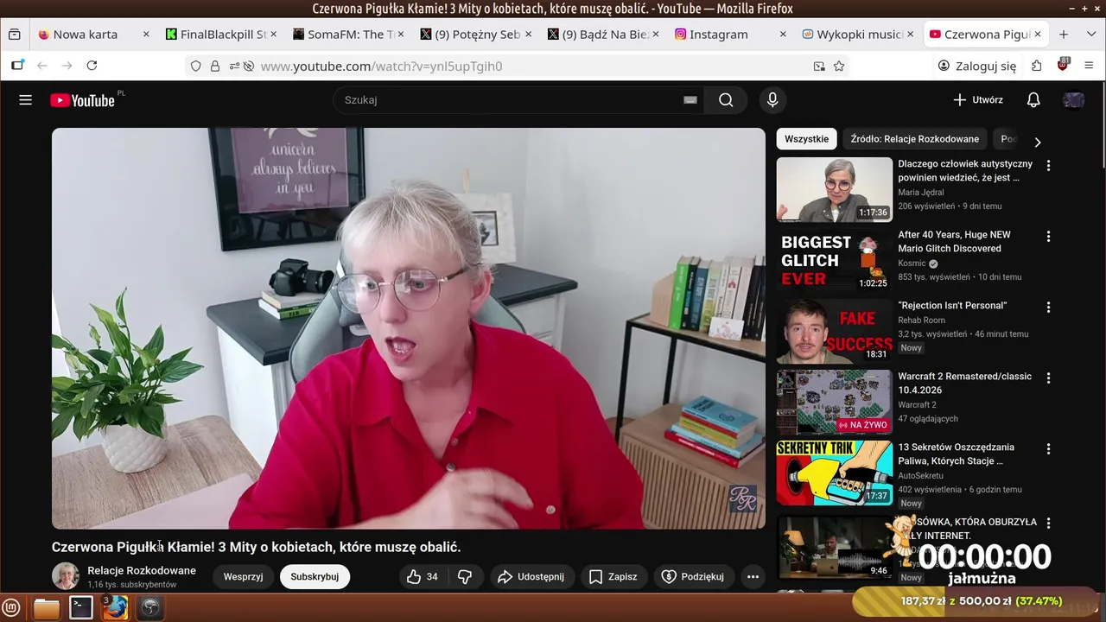Click the Wesprzyj join button

(x=243, y=576)
